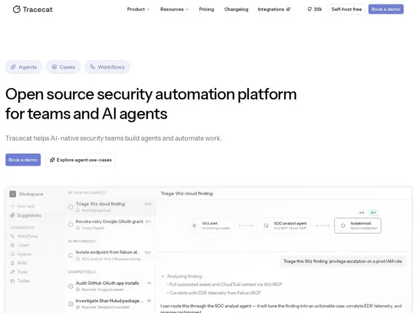Open Audit GitHub OAuth app installs task

[109, 286]
